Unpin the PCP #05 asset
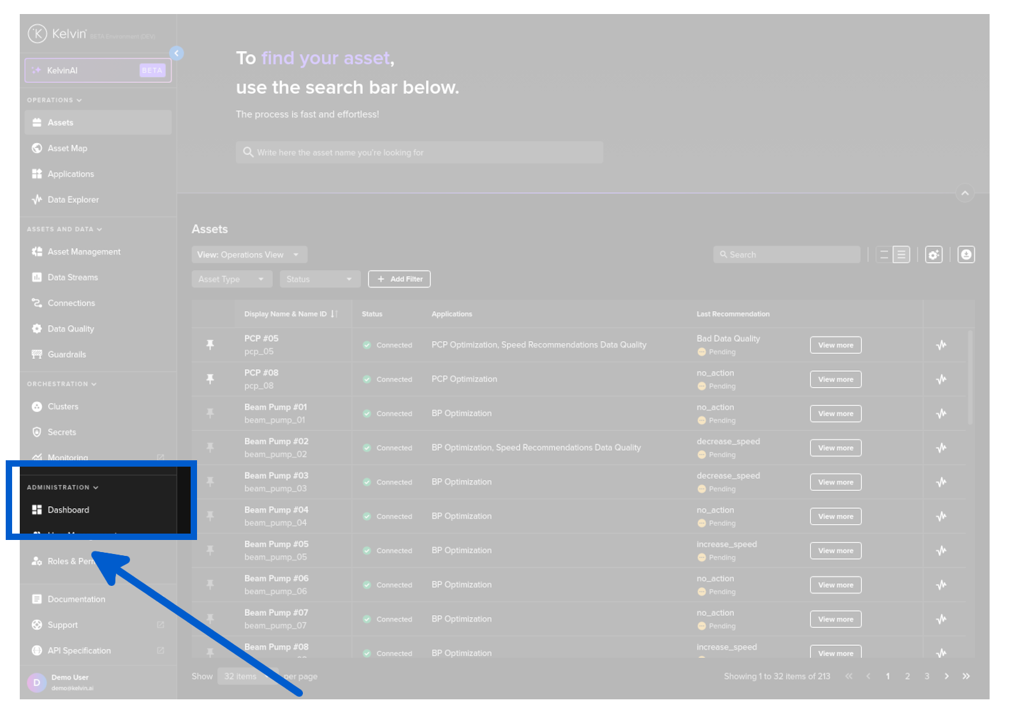1010x714 pixels. point(210,345)
